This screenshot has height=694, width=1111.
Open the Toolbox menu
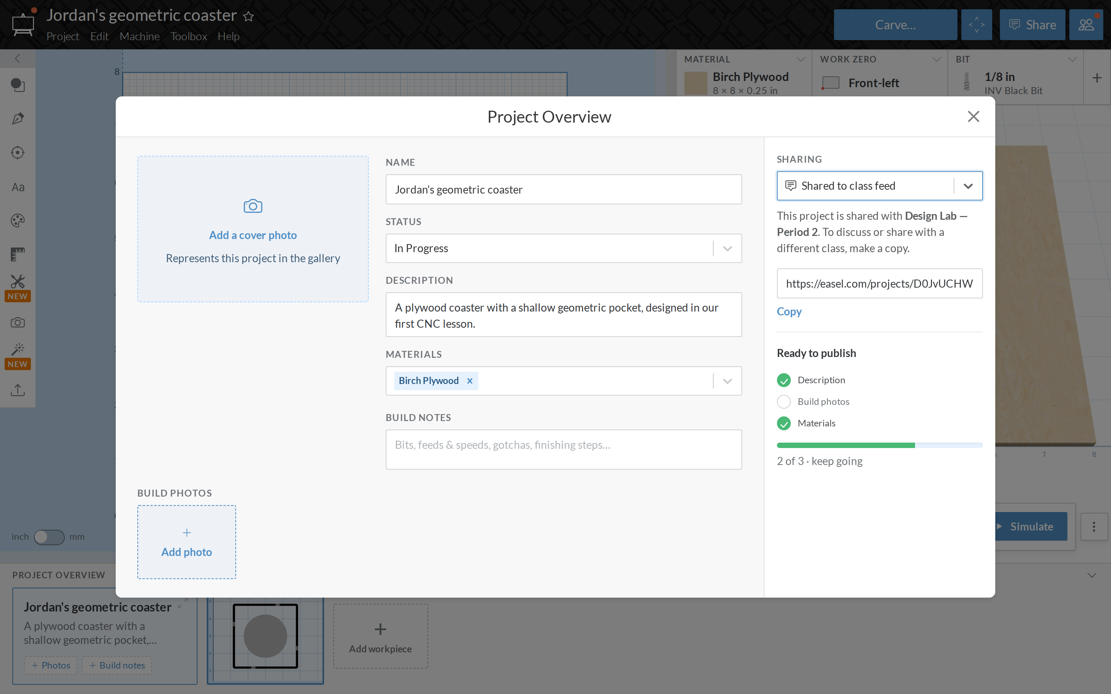tap(189, 36)
